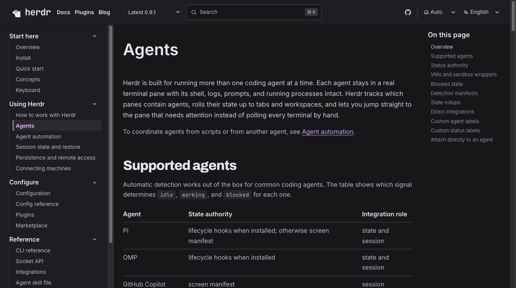Open the Integrations page

31,272
